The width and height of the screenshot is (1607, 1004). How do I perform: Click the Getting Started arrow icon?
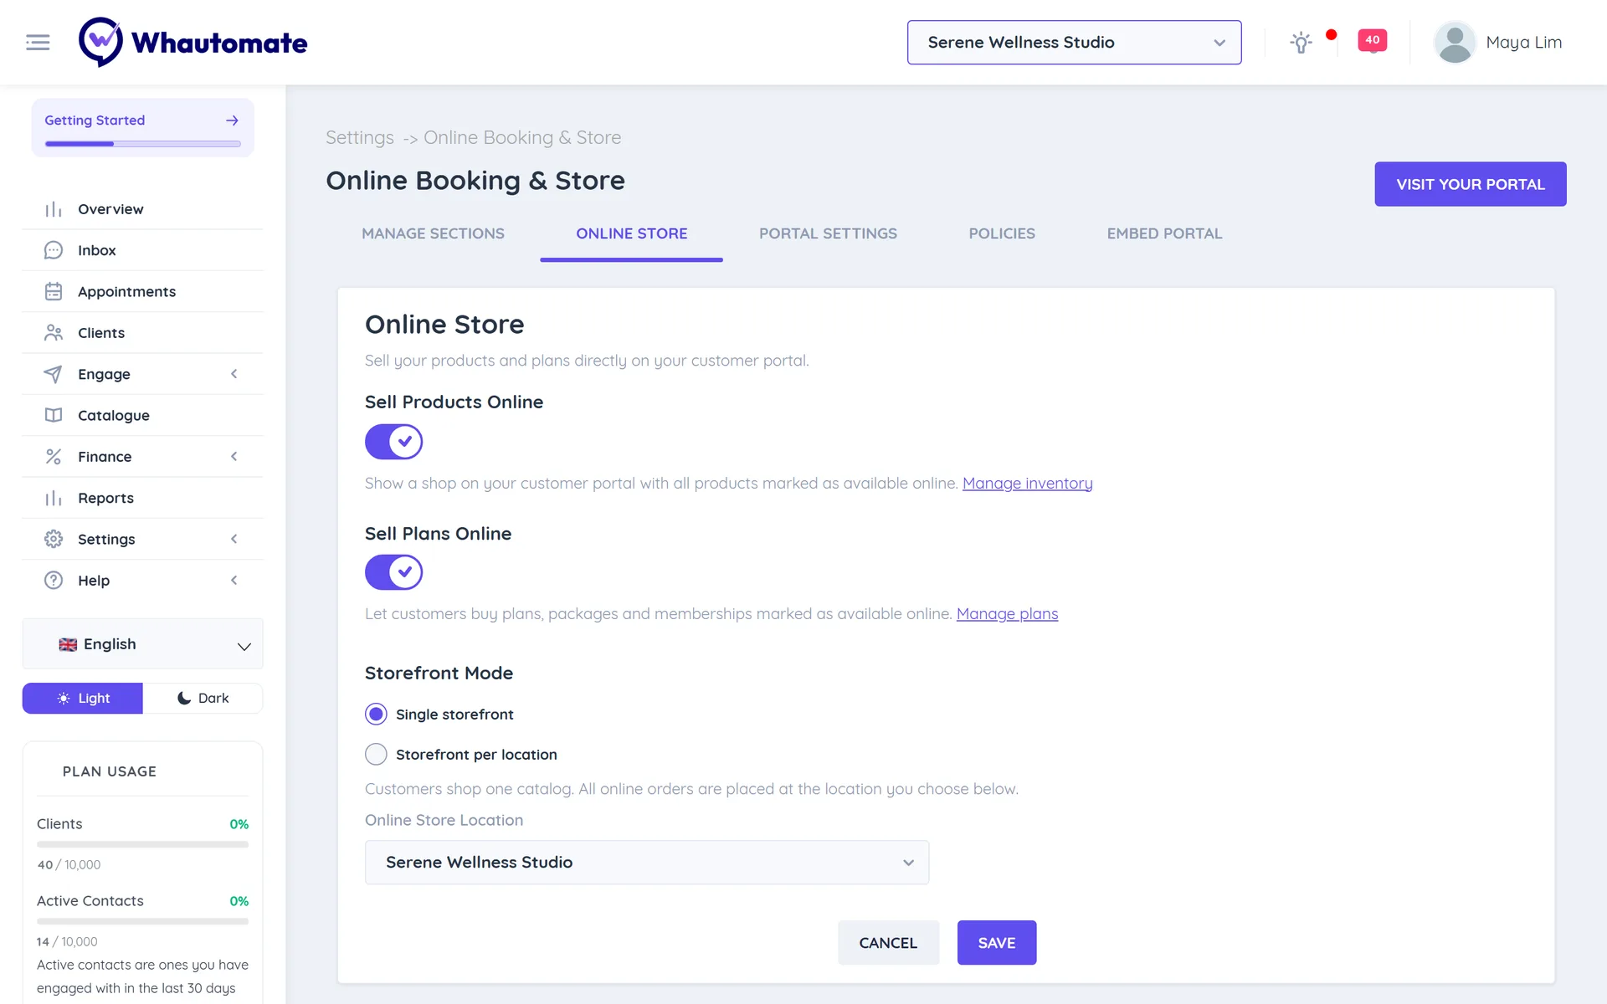coord(232,120)
